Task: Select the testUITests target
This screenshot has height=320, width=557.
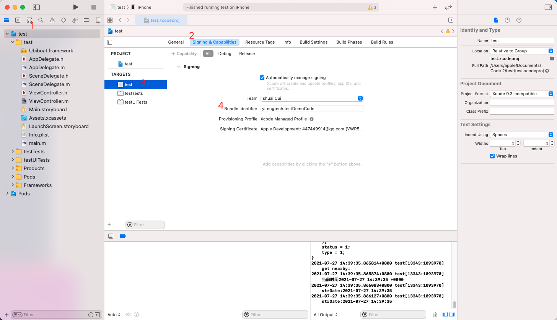Action: click(x=135, y=102)
